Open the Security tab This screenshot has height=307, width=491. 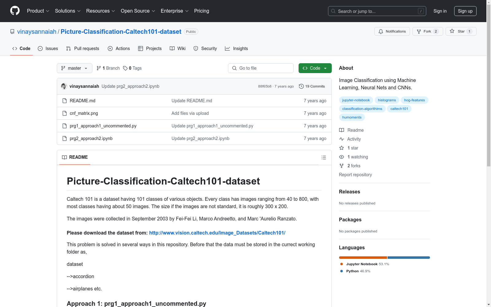[x=205, y=49]
